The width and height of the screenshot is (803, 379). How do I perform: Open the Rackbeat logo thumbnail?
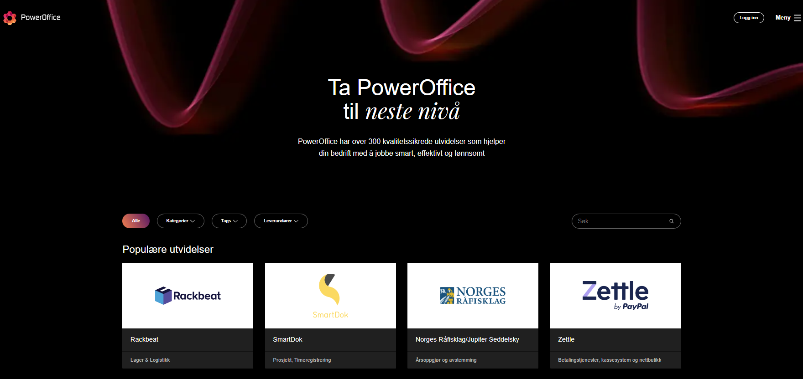(188, 296)
